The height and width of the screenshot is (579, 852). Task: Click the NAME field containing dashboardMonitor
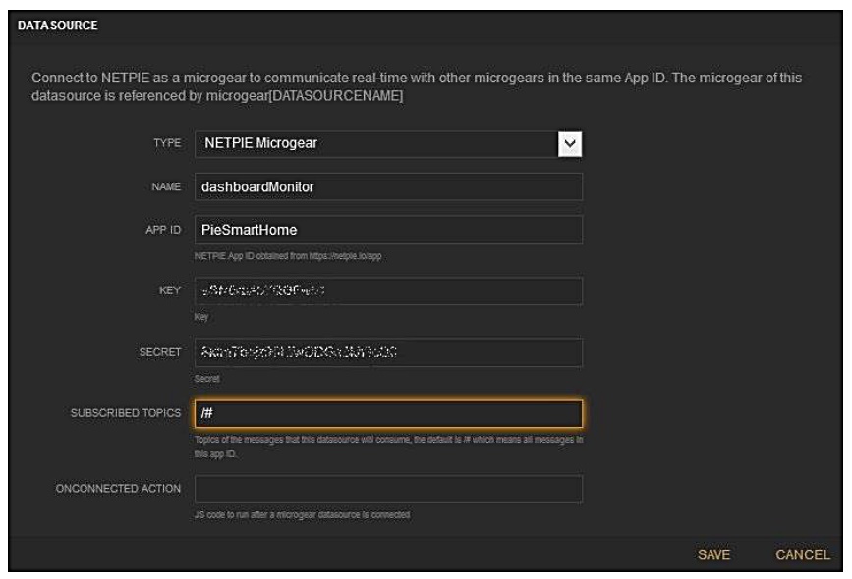(x=387, y=187)
